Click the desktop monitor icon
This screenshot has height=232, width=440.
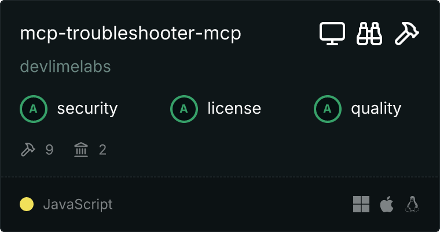[x=332, y=34]
